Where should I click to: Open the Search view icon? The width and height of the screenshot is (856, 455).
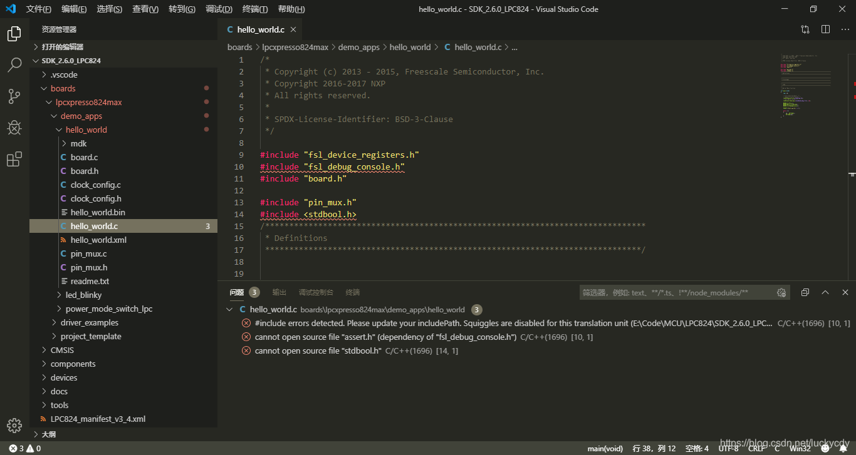pos(14,65)
